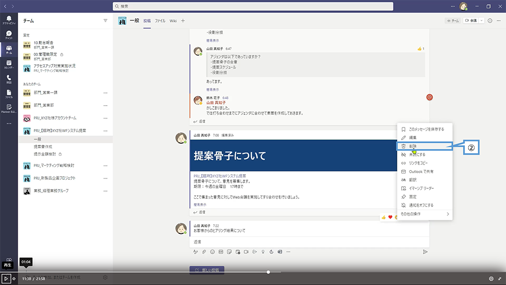Screen dimensions: 506x285
Task: Select 未読にする in the context menu
Action: coord(425,154)
